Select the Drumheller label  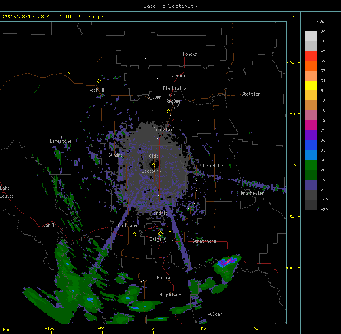pos(252,193)
